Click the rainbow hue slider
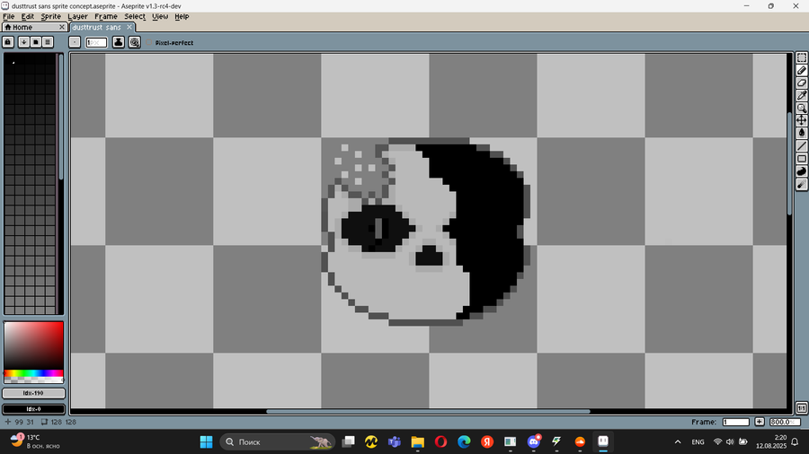 pos(33,373)
